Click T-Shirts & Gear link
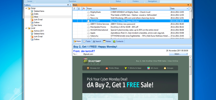Image resolution: width=216 pixels, height=100 pixels. [133, 68]
